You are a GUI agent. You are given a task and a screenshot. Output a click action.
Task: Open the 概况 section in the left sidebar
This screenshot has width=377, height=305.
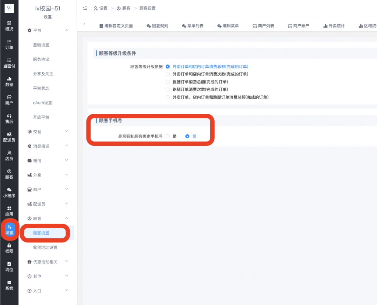point(9,25)
